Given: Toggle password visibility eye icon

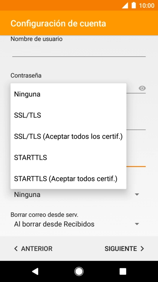Looking at the screenshot, I should [142, 88].
